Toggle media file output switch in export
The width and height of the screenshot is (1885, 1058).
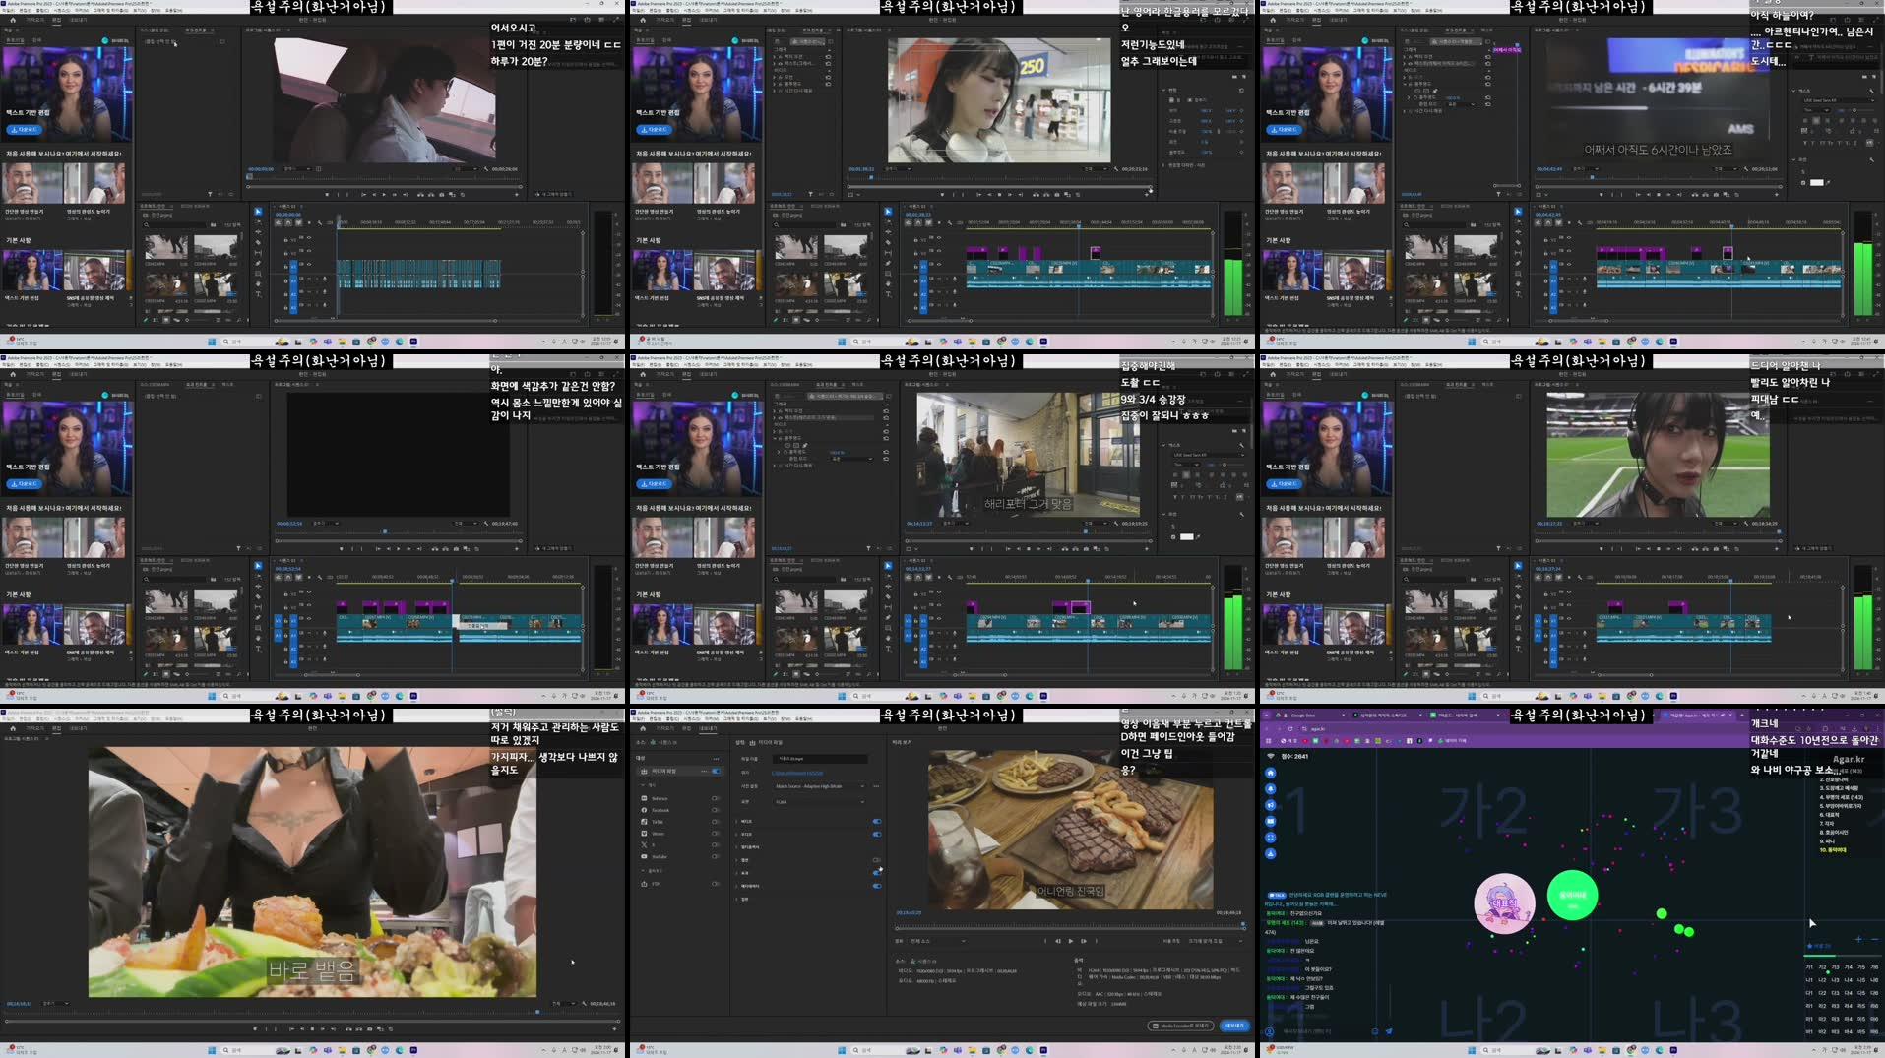point(716,771)
